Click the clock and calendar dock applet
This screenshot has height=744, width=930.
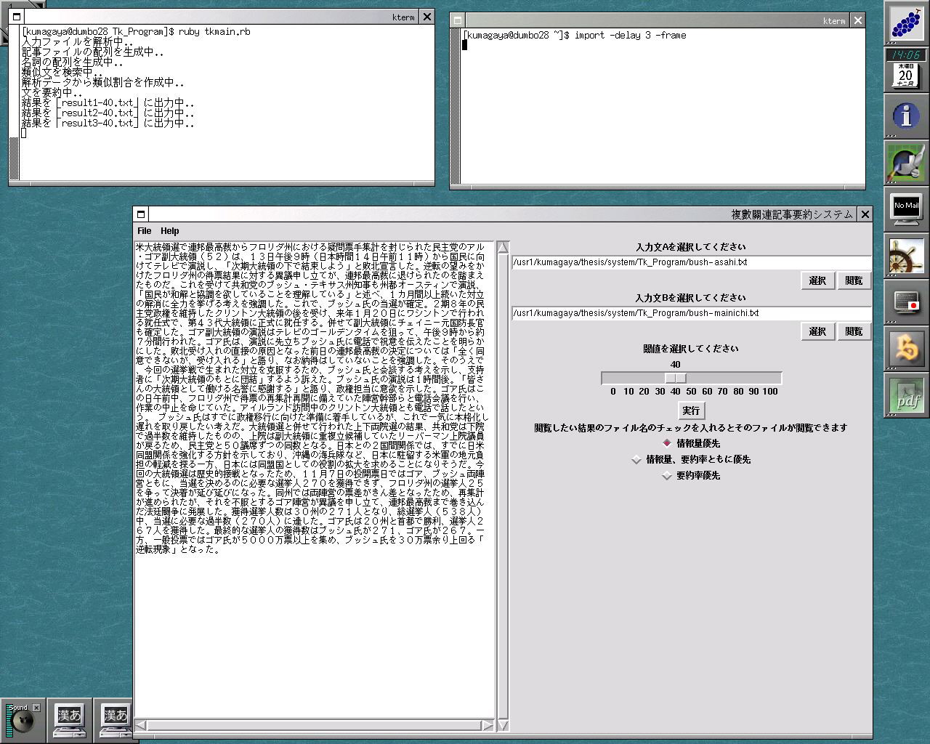(x=905, y=68)
